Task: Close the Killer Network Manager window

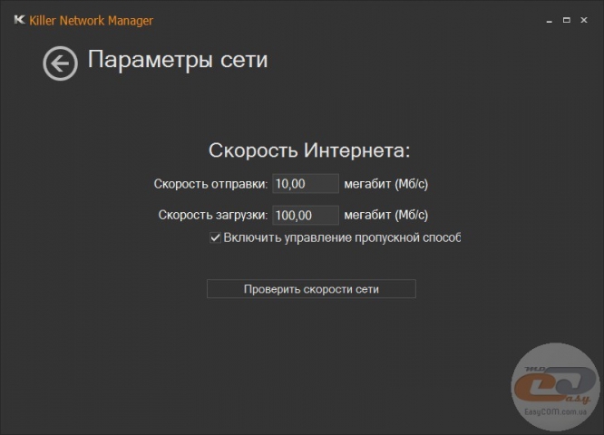Action: [584, 20]
